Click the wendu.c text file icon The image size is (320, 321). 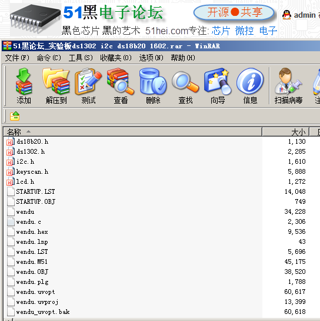[11, 221]
